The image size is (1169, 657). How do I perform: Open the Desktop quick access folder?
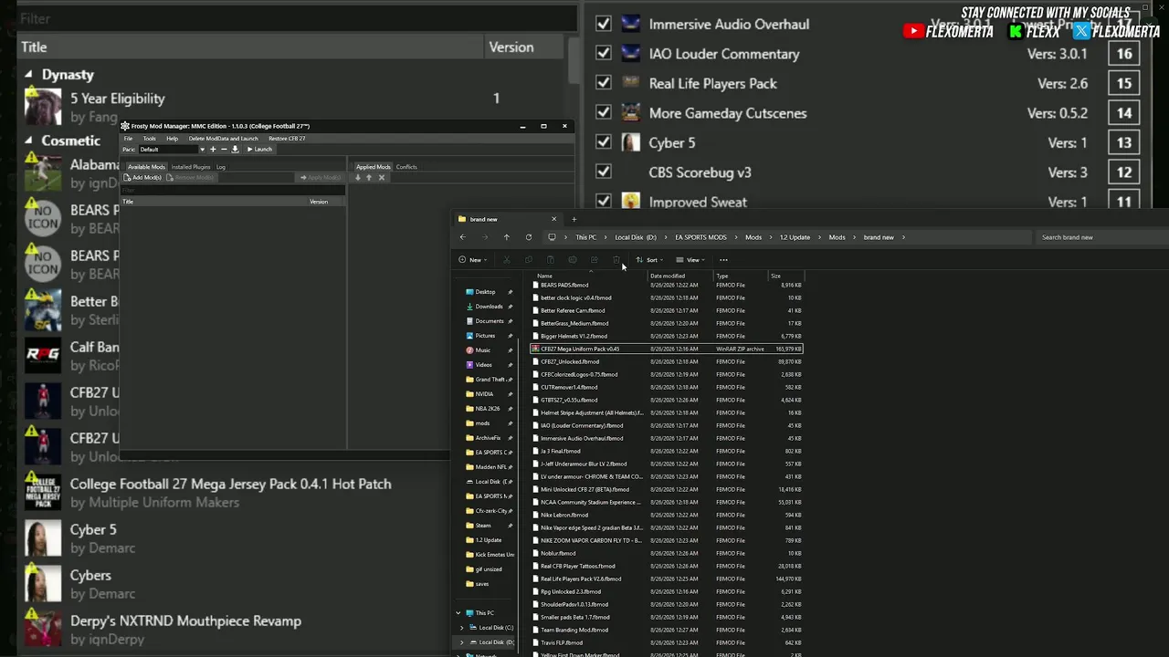pos(485,292)
